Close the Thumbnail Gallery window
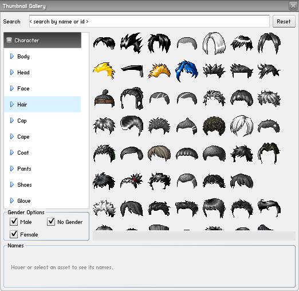This screenshot has height=291, width=299. pos(293,6)
